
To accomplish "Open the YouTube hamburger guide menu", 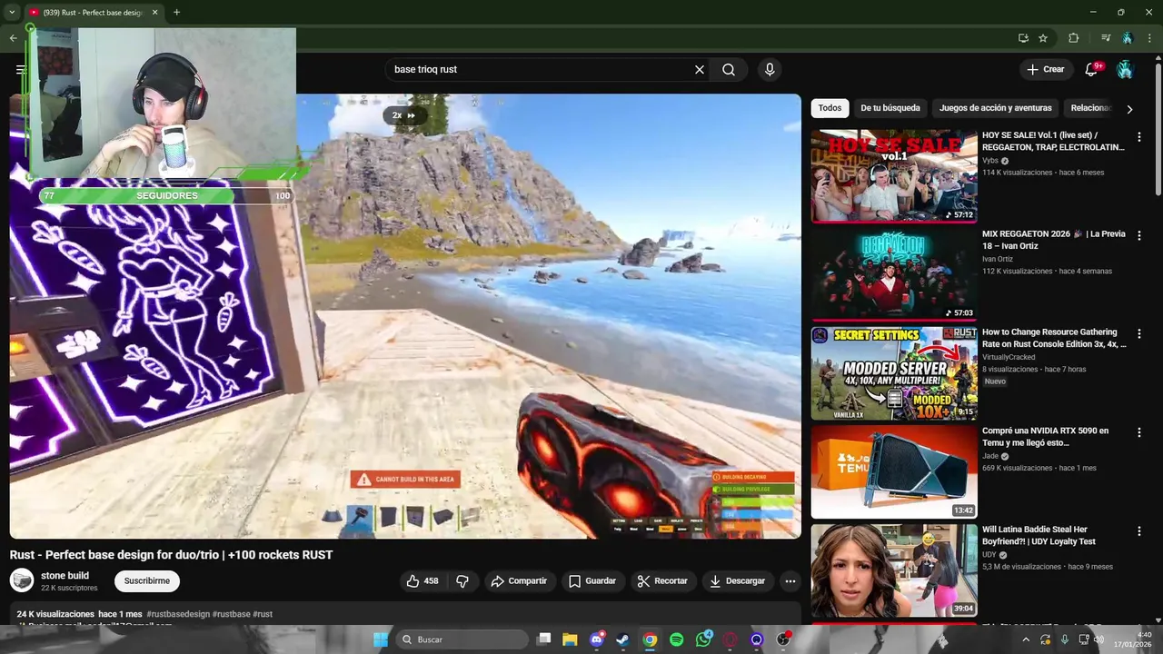I will 20,69.
